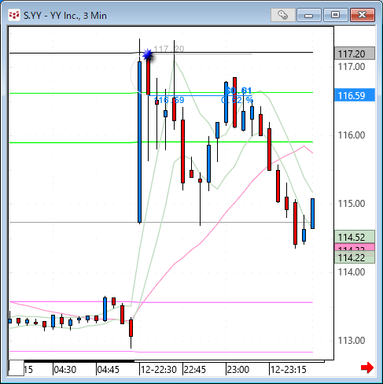This screenshot has height=384, width=383.
Task: Click the 04:30 time axis label
Action: coord(64,370)
